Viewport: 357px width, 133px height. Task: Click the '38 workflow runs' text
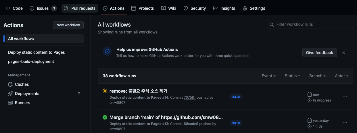tap(119, 76)
